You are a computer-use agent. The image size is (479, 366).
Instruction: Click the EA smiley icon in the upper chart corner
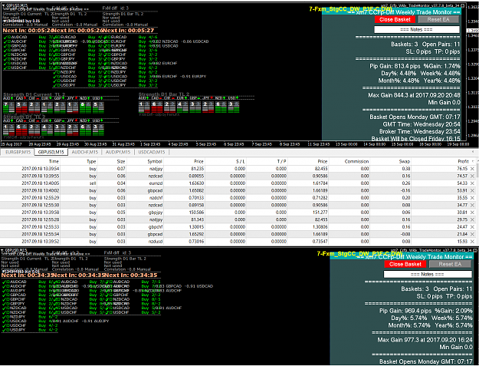coord(463,5)
